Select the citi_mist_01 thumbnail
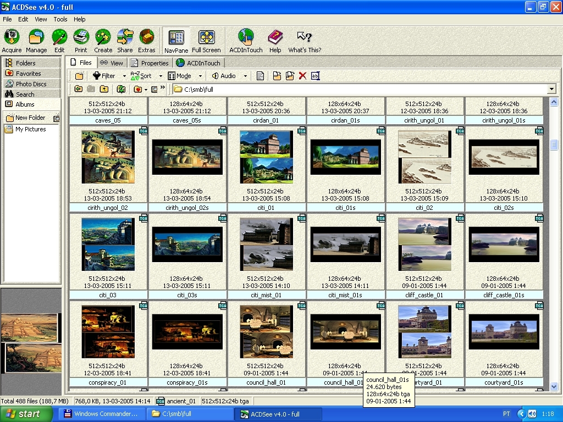 pos(266,245)
